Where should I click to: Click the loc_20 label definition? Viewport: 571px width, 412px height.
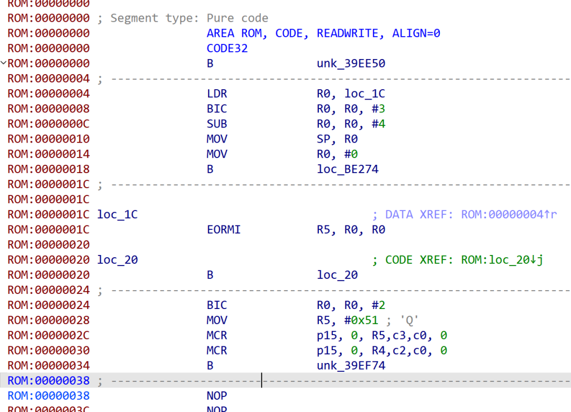pos(117,260)
